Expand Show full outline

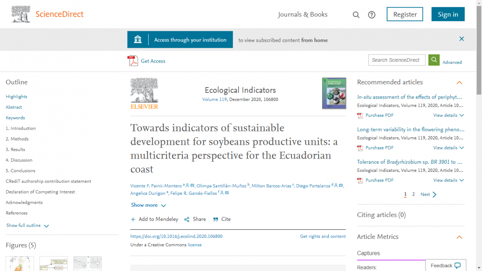coord(27,226)
